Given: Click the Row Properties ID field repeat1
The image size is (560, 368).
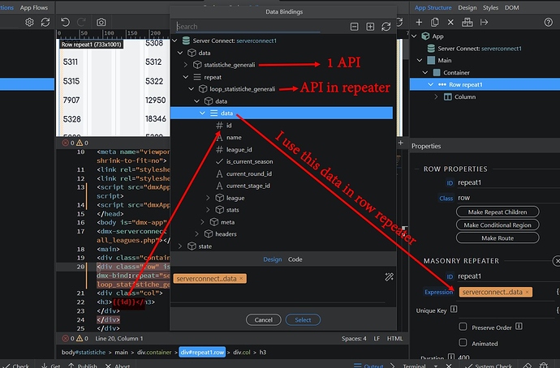Looking at the screenshot, I should (507, 182).
